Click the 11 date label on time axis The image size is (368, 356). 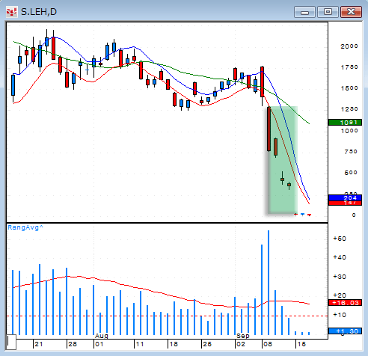pos(140,344)
